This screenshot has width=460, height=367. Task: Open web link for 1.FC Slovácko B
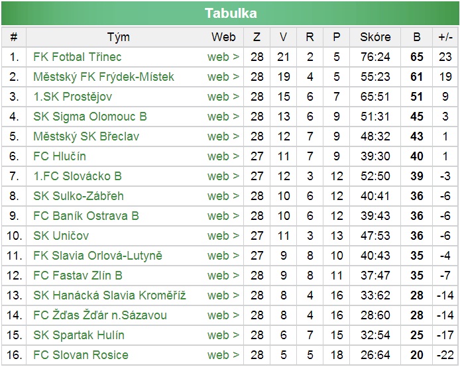[x=223, y=176]
